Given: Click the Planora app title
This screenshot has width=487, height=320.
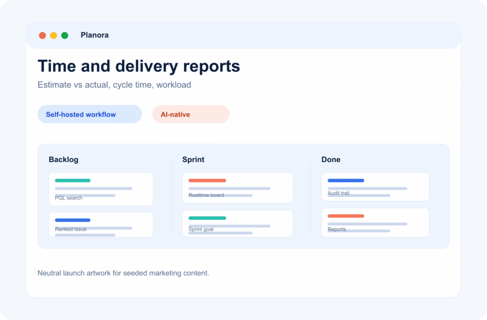Looking at the screenshot, I should (95, 35).
